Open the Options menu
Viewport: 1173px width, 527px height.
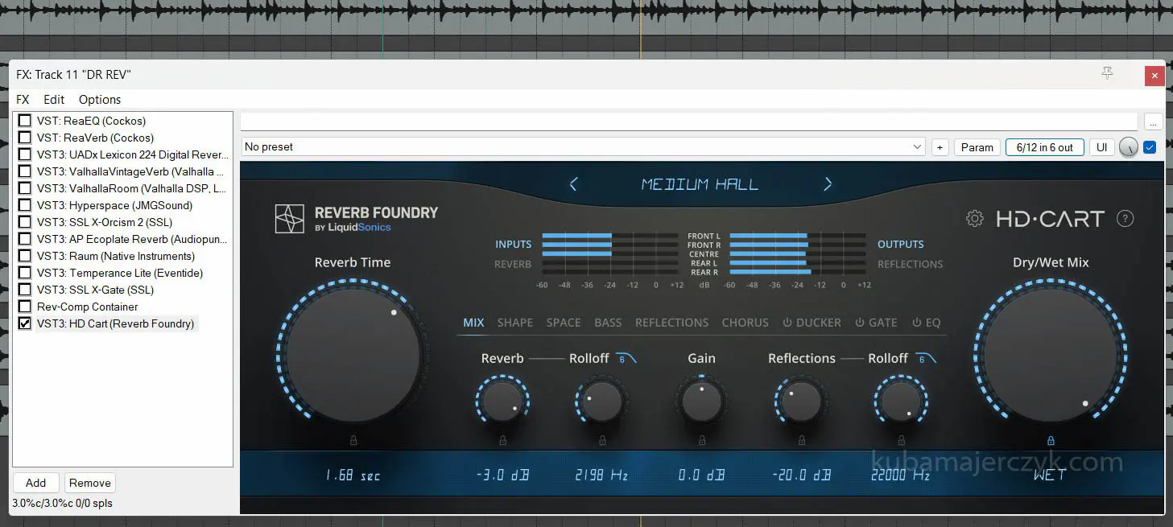point(100,100)
